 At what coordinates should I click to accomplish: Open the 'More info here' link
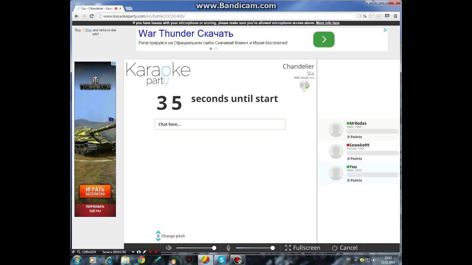[x=327, y=23]
